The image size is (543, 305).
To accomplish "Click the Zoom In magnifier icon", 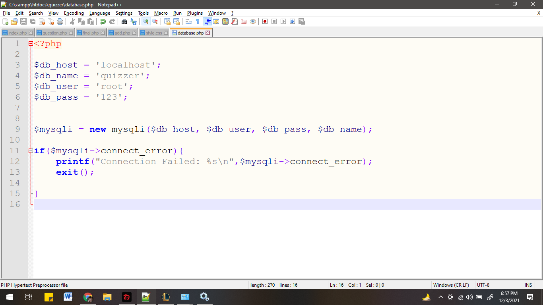I will point(146,21).
